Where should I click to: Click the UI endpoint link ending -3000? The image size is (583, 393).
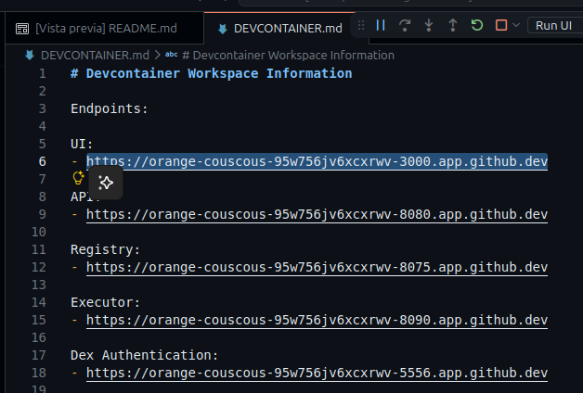(x=317, y=161)
